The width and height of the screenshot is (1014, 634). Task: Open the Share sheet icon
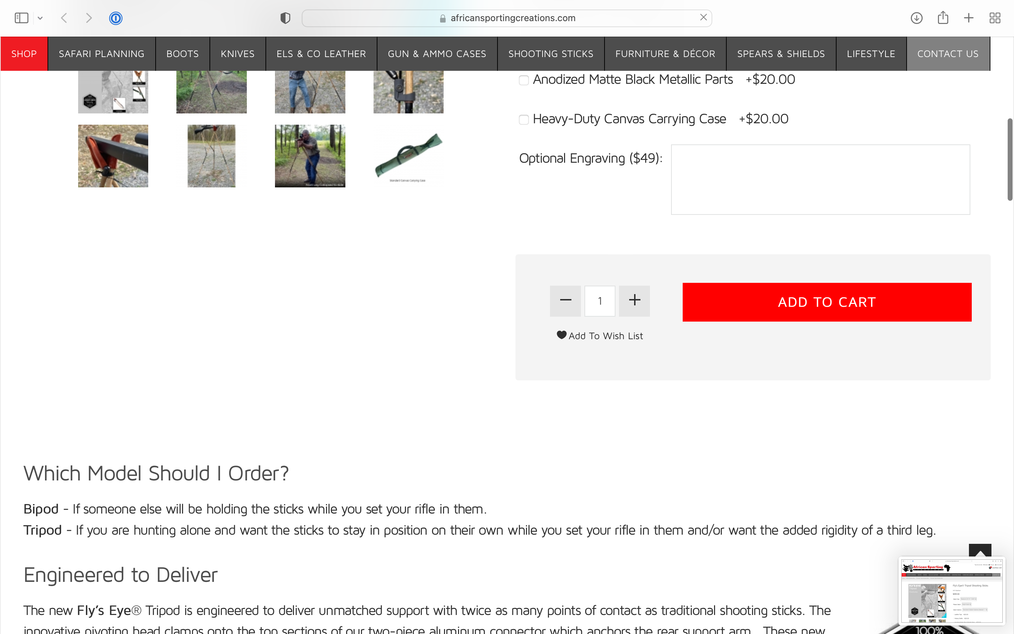(x=943, y=18)
